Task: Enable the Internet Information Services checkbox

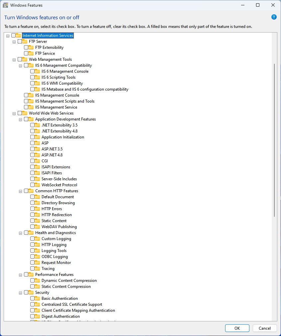Action: (x=13, y=35)
